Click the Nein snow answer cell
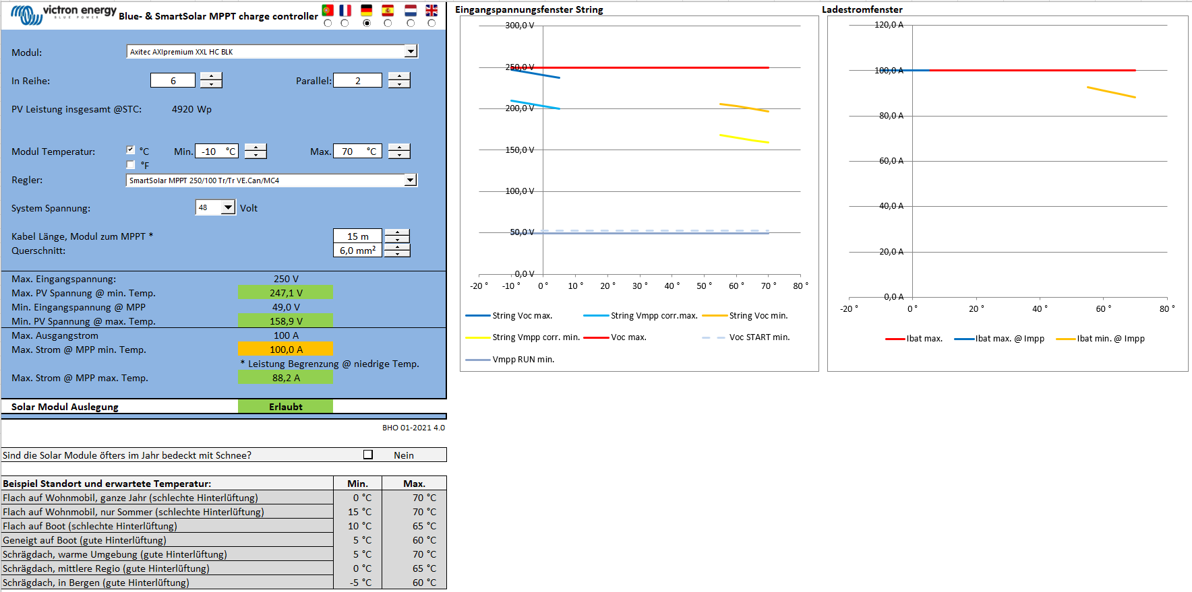 click(x=404, y=455)
